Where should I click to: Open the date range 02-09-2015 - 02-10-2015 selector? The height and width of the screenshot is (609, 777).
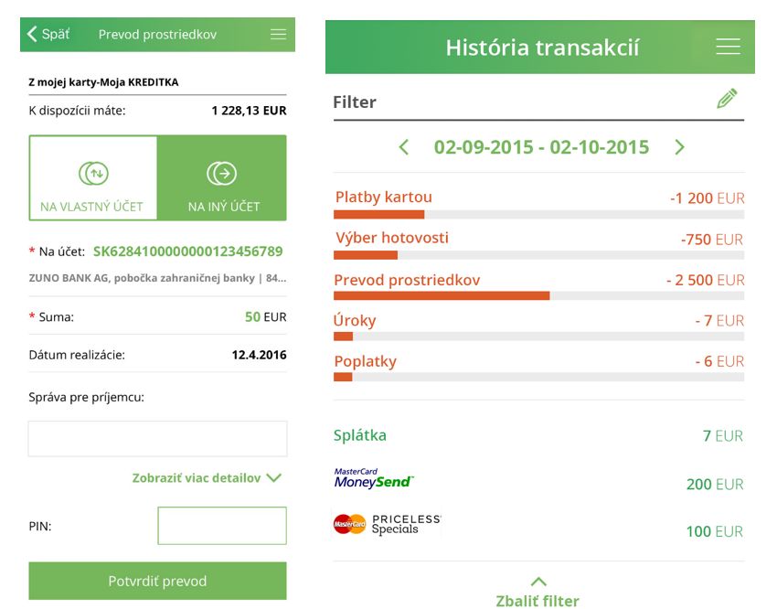pos(541,147)
